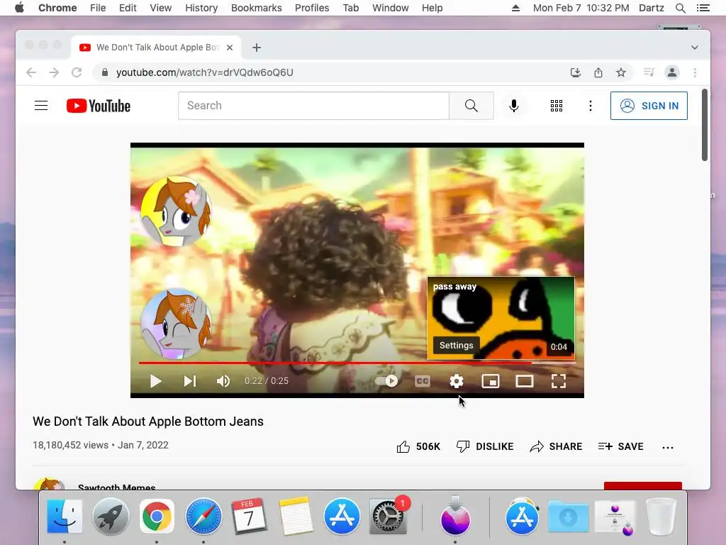This screenshot has height=545, width=726.
Task: Toggle the autoplay switch
Action: tap(386, 381)
